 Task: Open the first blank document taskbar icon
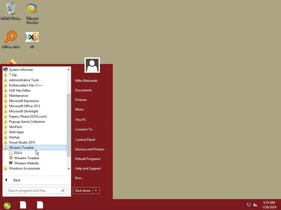click(x=23, y=205)
